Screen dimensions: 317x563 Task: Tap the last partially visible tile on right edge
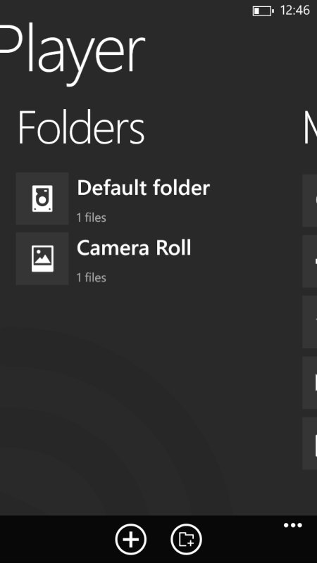click(310, 443)
